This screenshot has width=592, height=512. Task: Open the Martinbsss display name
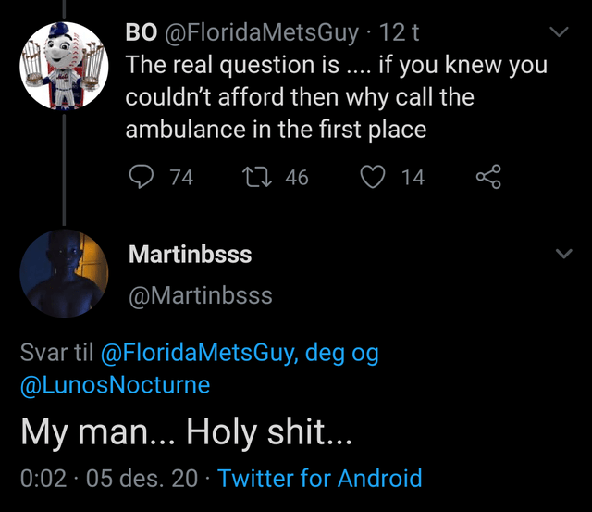point(190,254)
